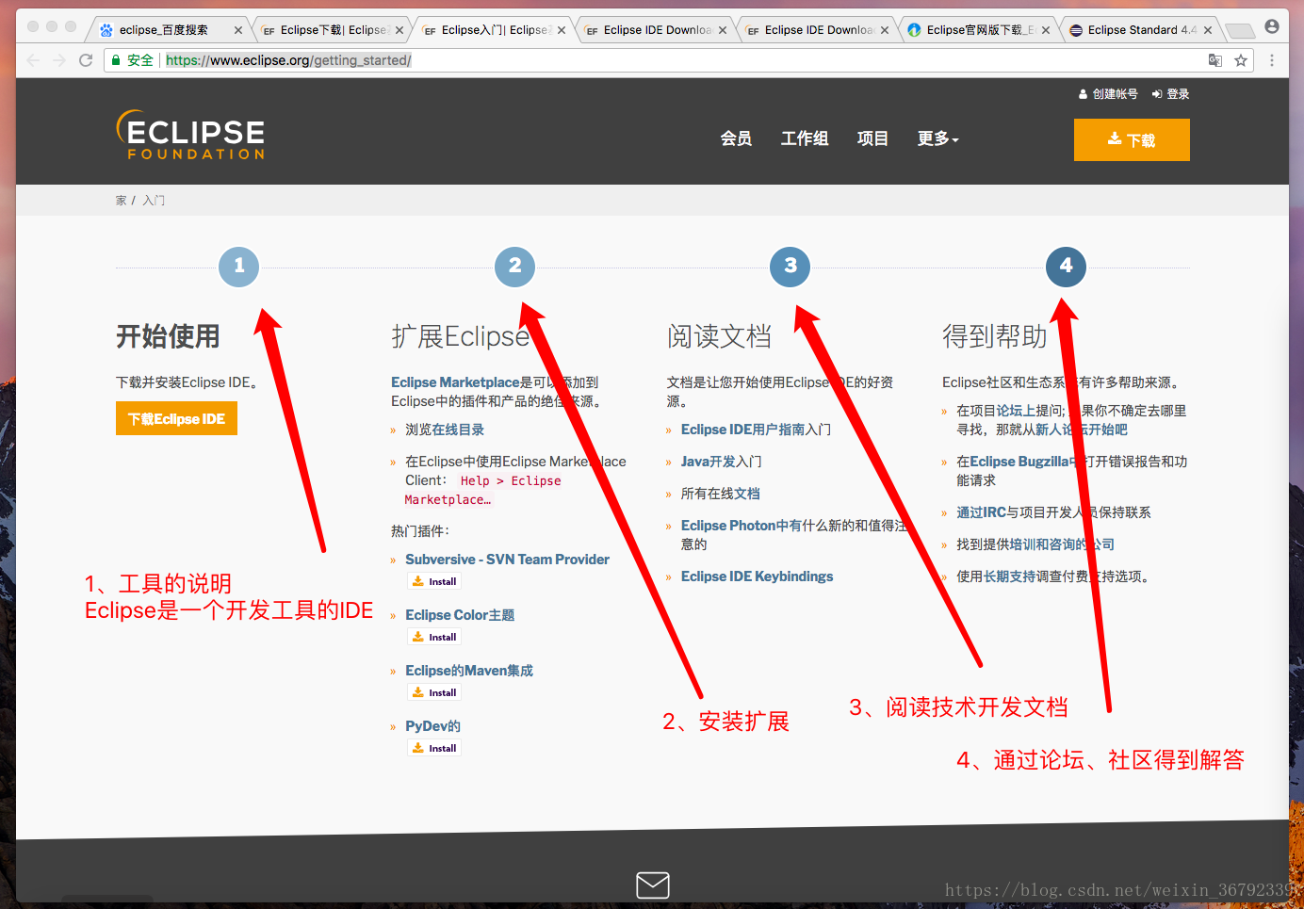Click 登录 link
Viewport: 1304px width, 909px height.
1170,94
